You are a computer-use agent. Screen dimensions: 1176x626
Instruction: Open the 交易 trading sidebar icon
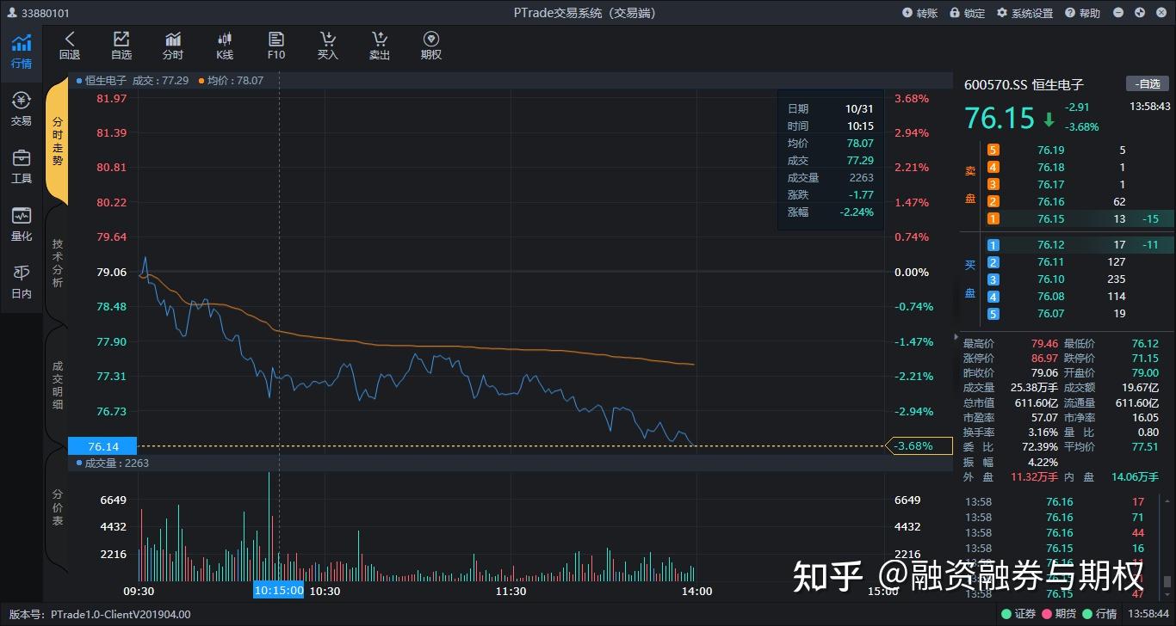(x=21, y=110)
